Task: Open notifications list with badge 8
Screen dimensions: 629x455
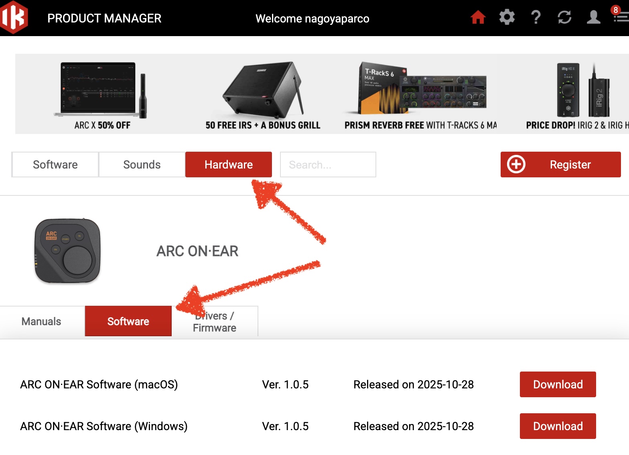Action: [620, 16]
